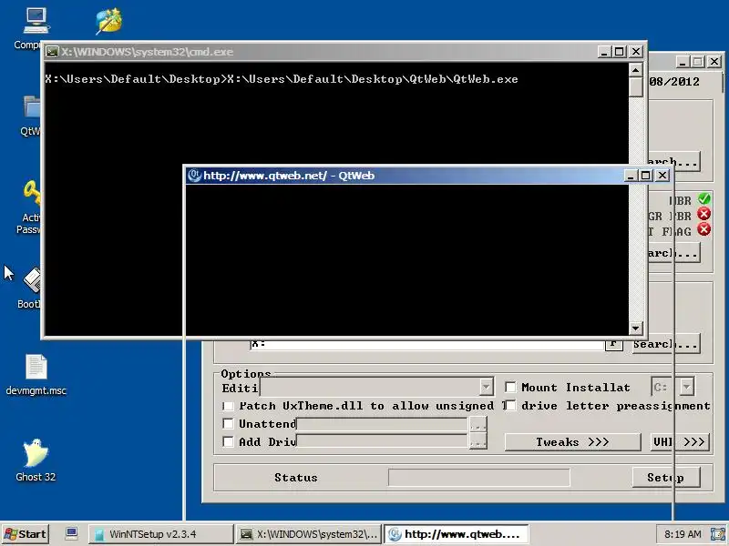Viewport: 729px width, 546px height.
Task: Click the QtWeb title bar icon
Action: (194, 175)
